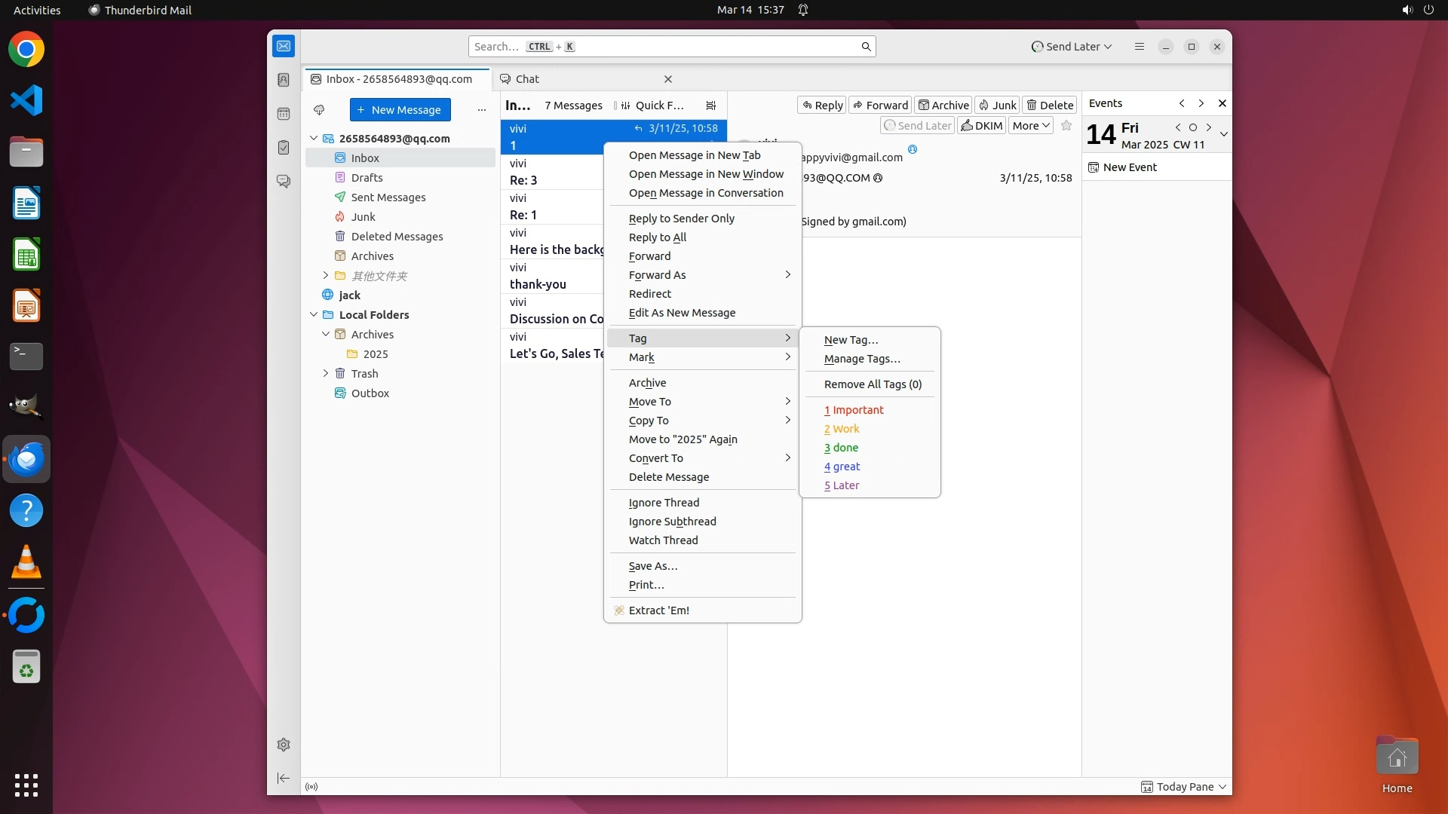Click the New Message button
1448x814 pixels.
pos(400,110)
